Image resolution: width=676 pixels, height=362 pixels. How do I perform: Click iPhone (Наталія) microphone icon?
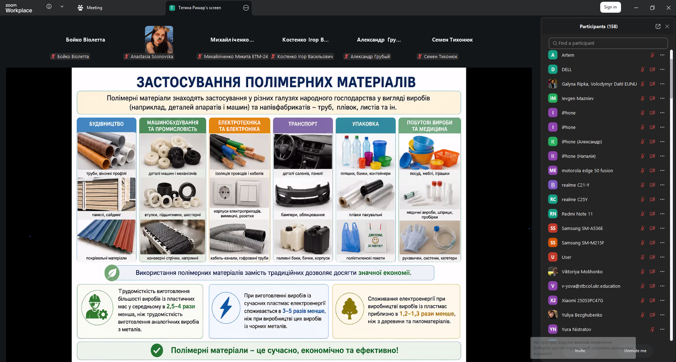[643, 156]
